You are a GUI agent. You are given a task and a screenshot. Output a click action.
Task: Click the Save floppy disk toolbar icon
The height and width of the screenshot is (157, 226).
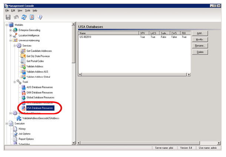coord(8,17)
